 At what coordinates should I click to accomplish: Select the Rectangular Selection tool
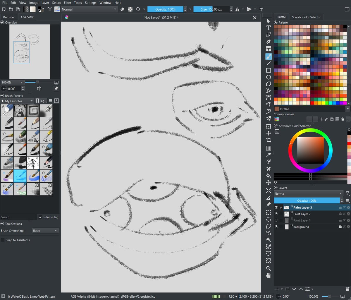pos(269,212)
